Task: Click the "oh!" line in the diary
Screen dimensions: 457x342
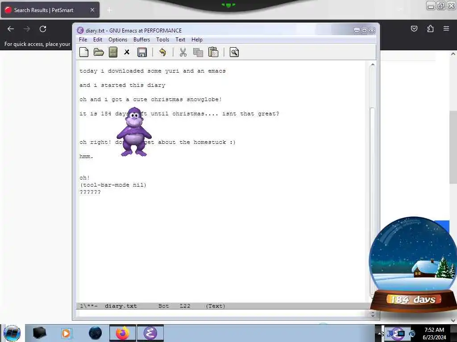Action: (x=84, y=178)
